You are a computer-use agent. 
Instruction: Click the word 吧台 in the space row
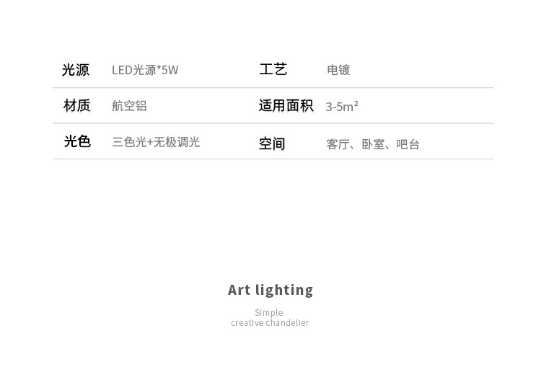pyautogui.click(x=408, y=144)
